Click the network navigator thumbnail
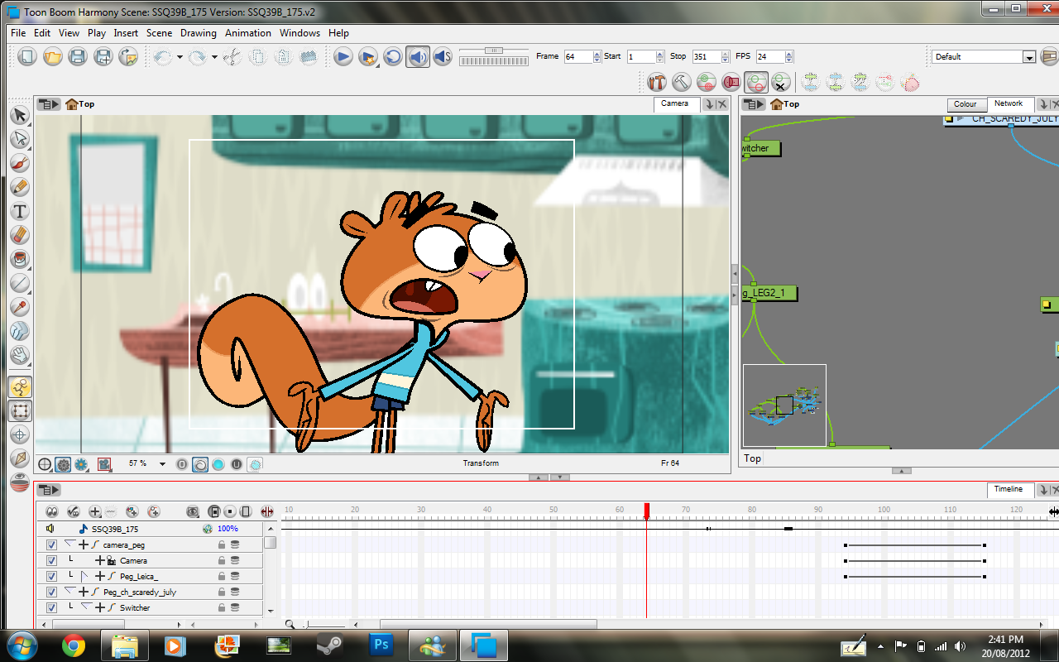This screenshot has width=1059, height=662. click(x=784, y=405)
